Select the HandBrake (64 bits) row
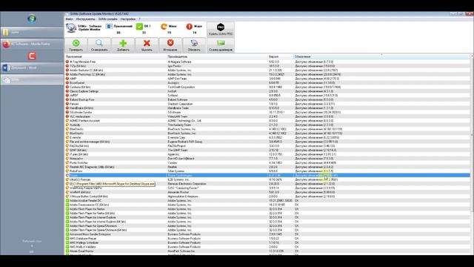This screenshot has width=474, height=267. (267, 108)
